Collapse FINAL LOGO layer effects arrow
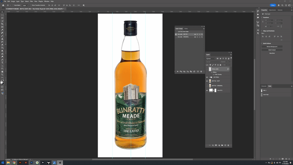The width and height of the screenshot is (293, 165). coord(230,69)
